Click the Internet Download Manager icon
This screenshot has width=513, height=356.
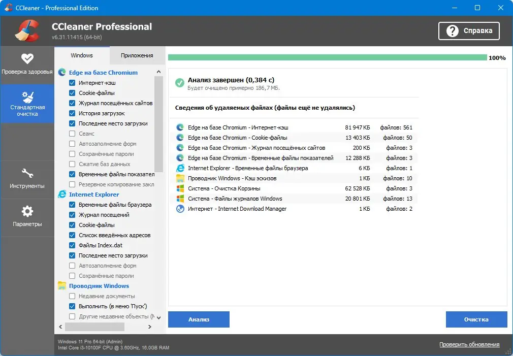click(x=179, y=209)
